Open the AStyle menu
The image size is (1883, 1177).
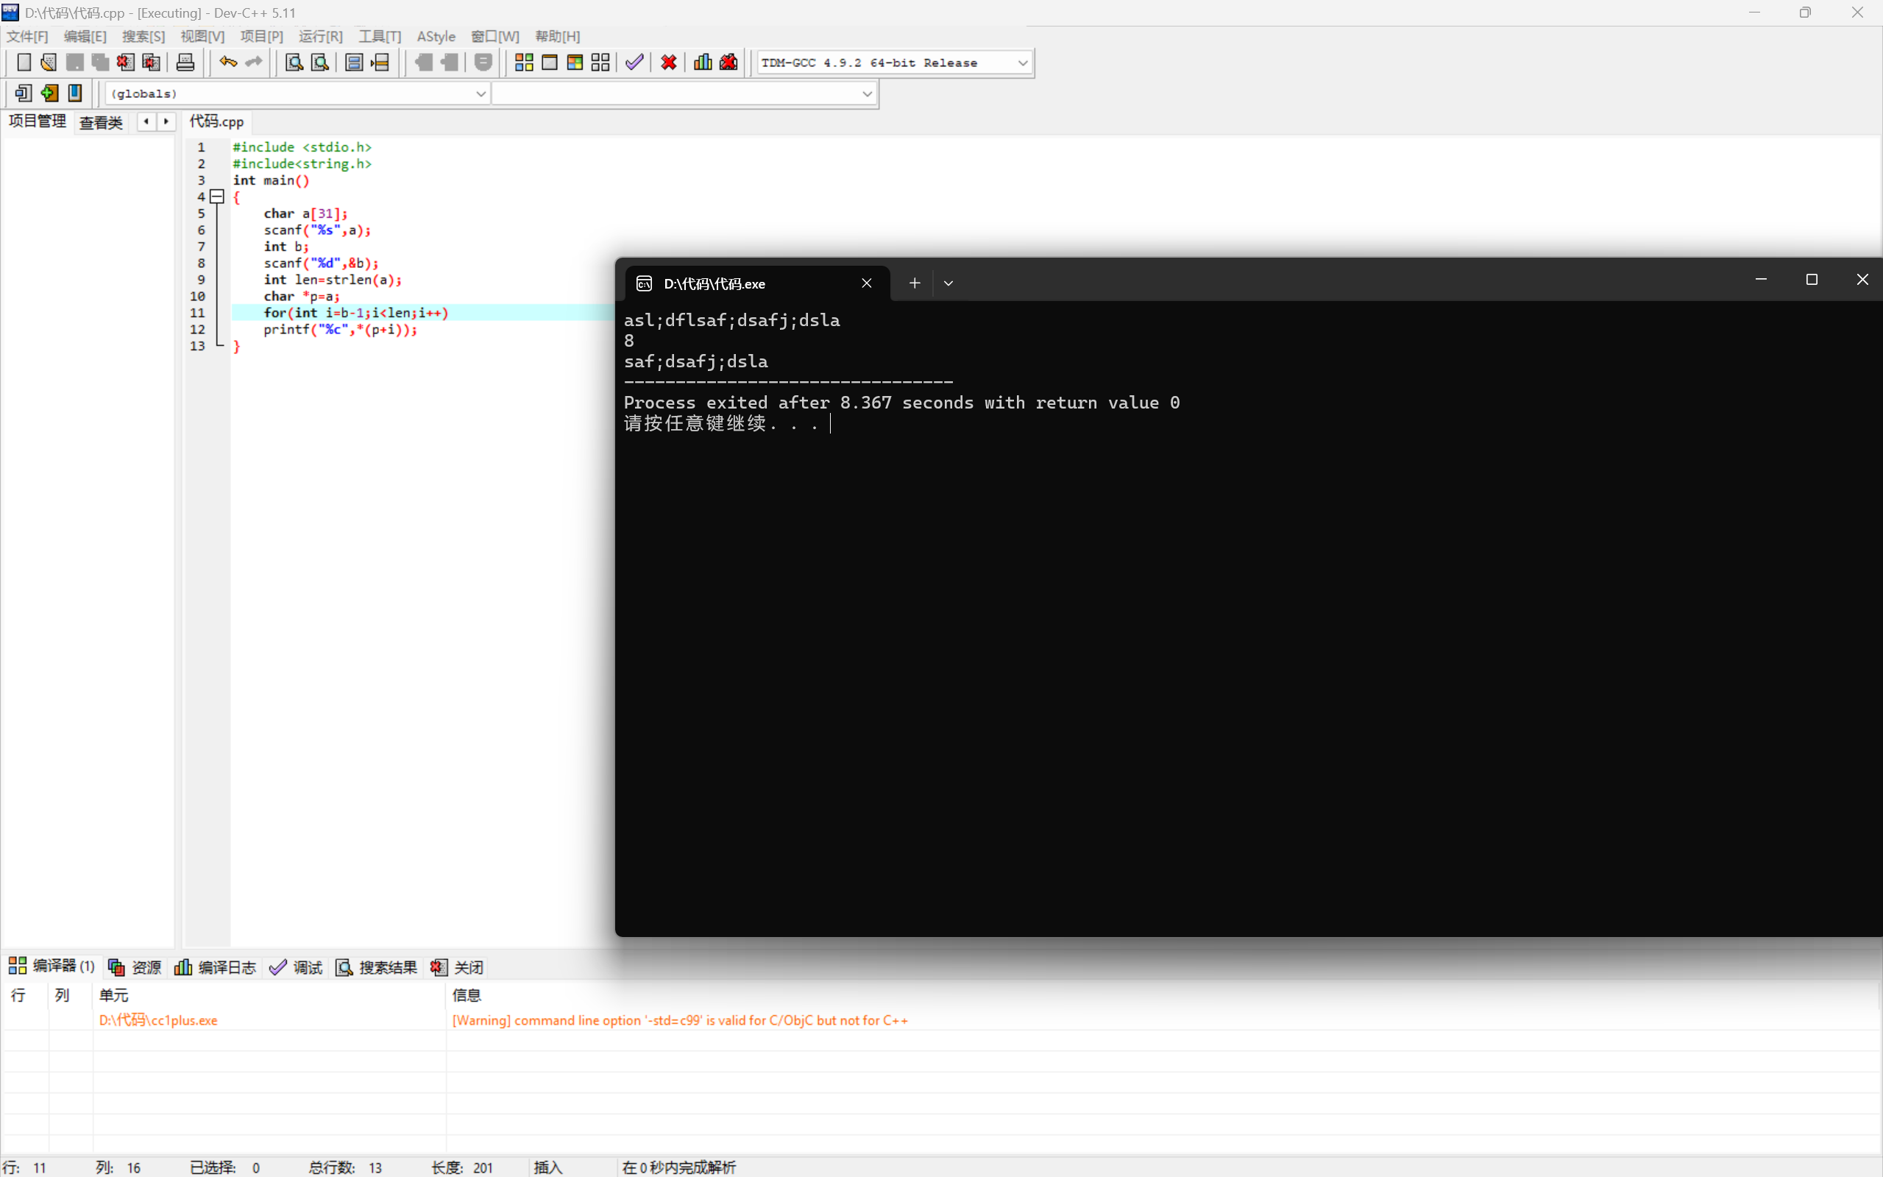[436, 37]
